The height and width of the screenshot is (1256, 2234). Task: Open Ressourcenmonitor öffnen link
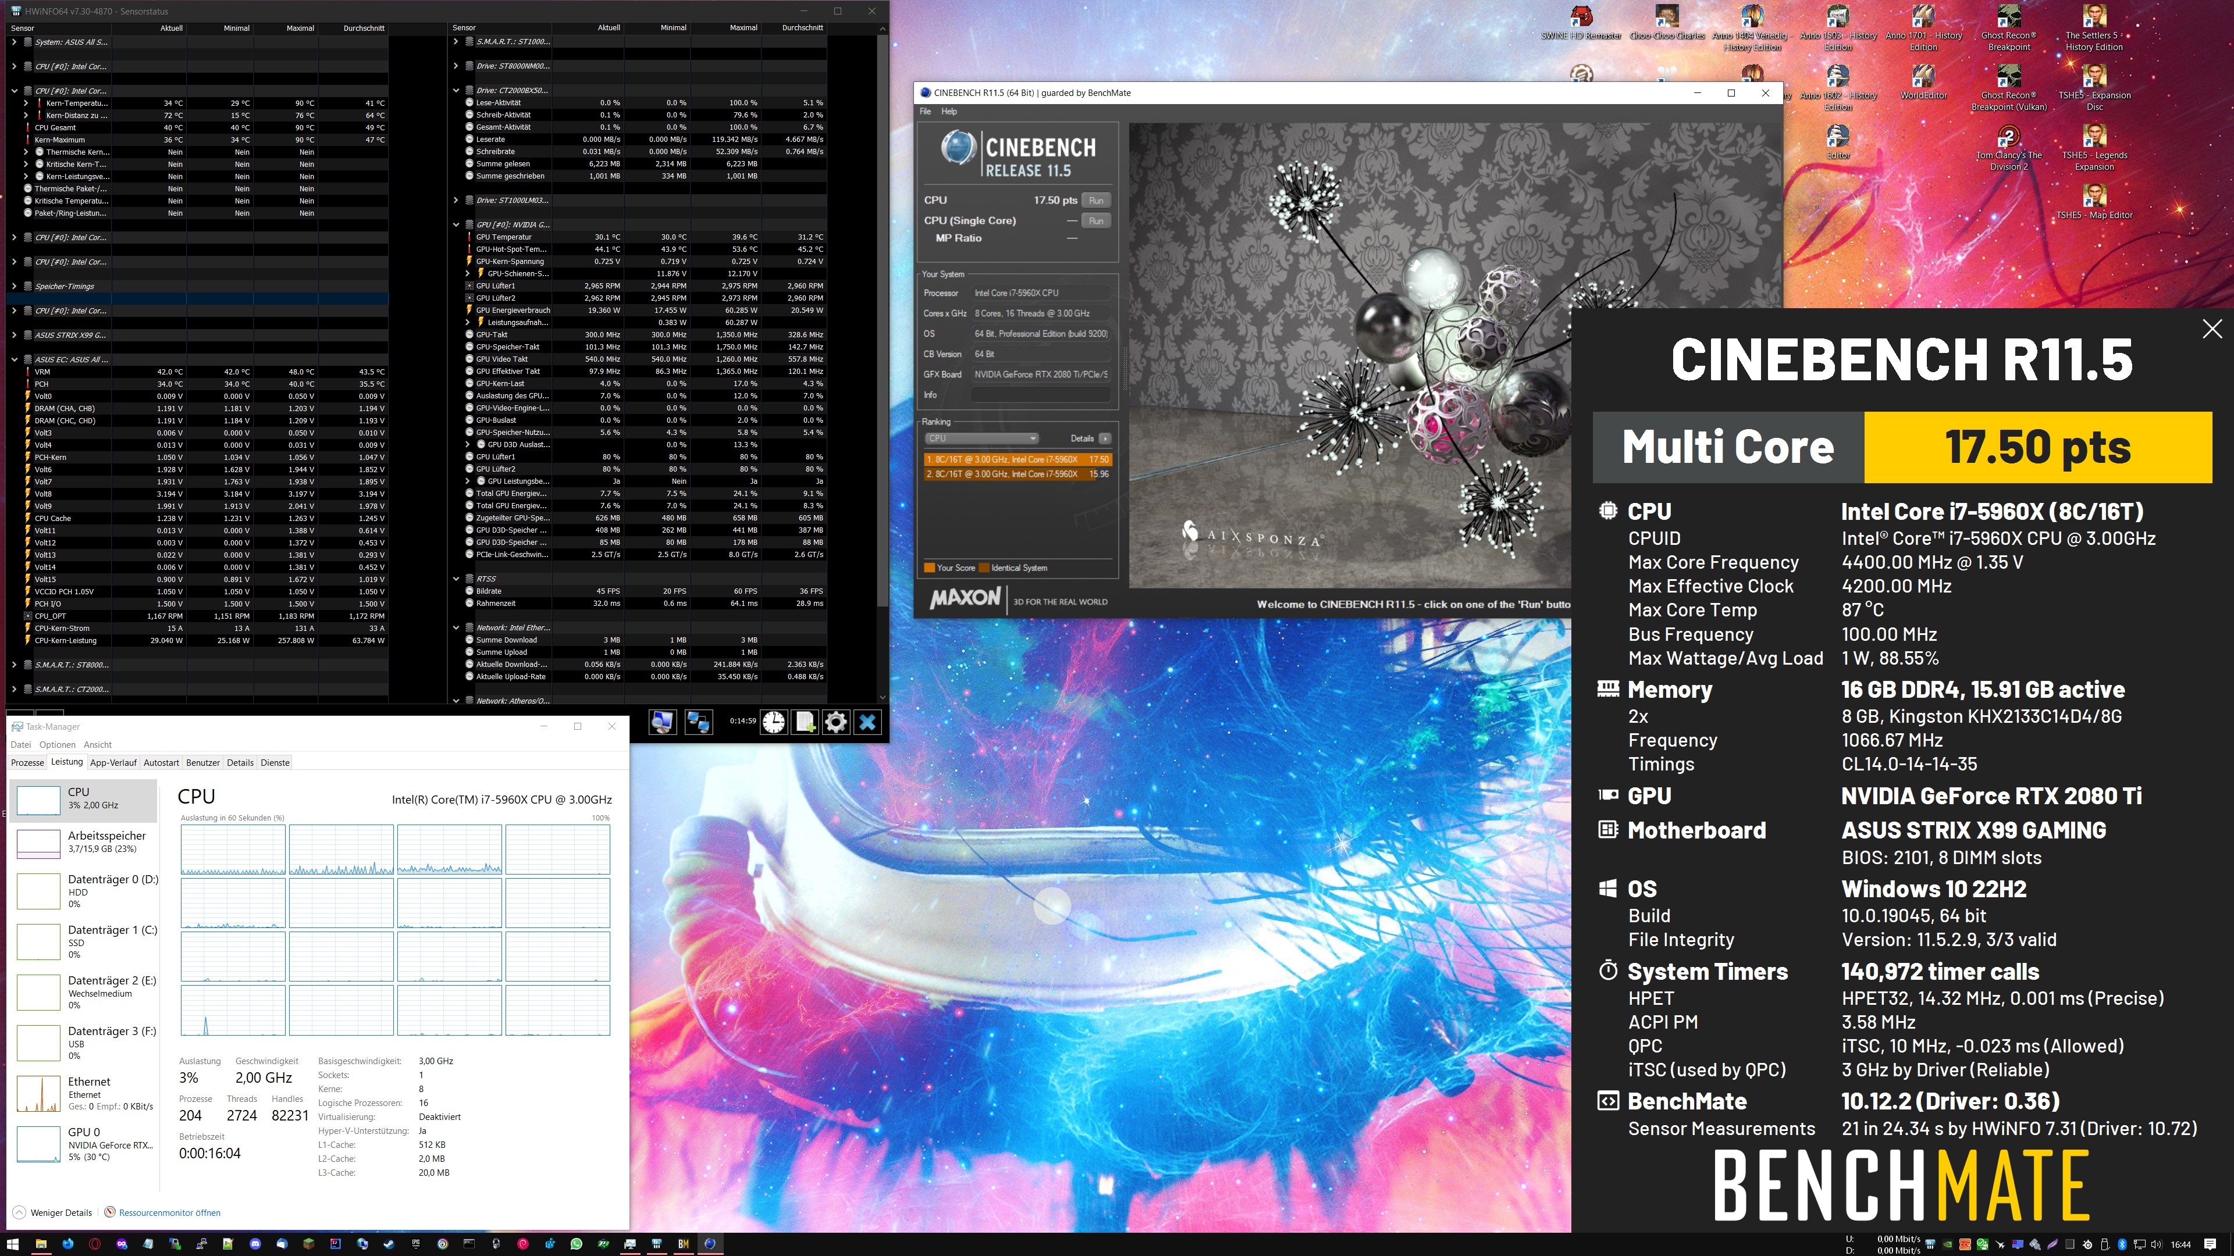tap(162, 1212)
